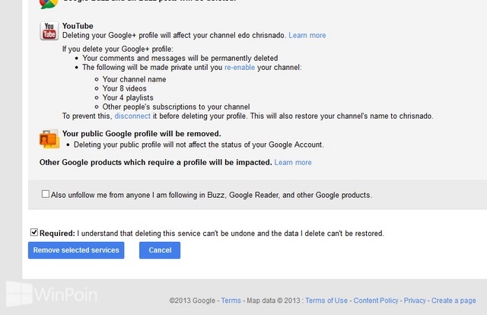Uncheck the Required acknowledgment checkbox
This screenshot has height=315, width=487.
(x=34, y=232)
